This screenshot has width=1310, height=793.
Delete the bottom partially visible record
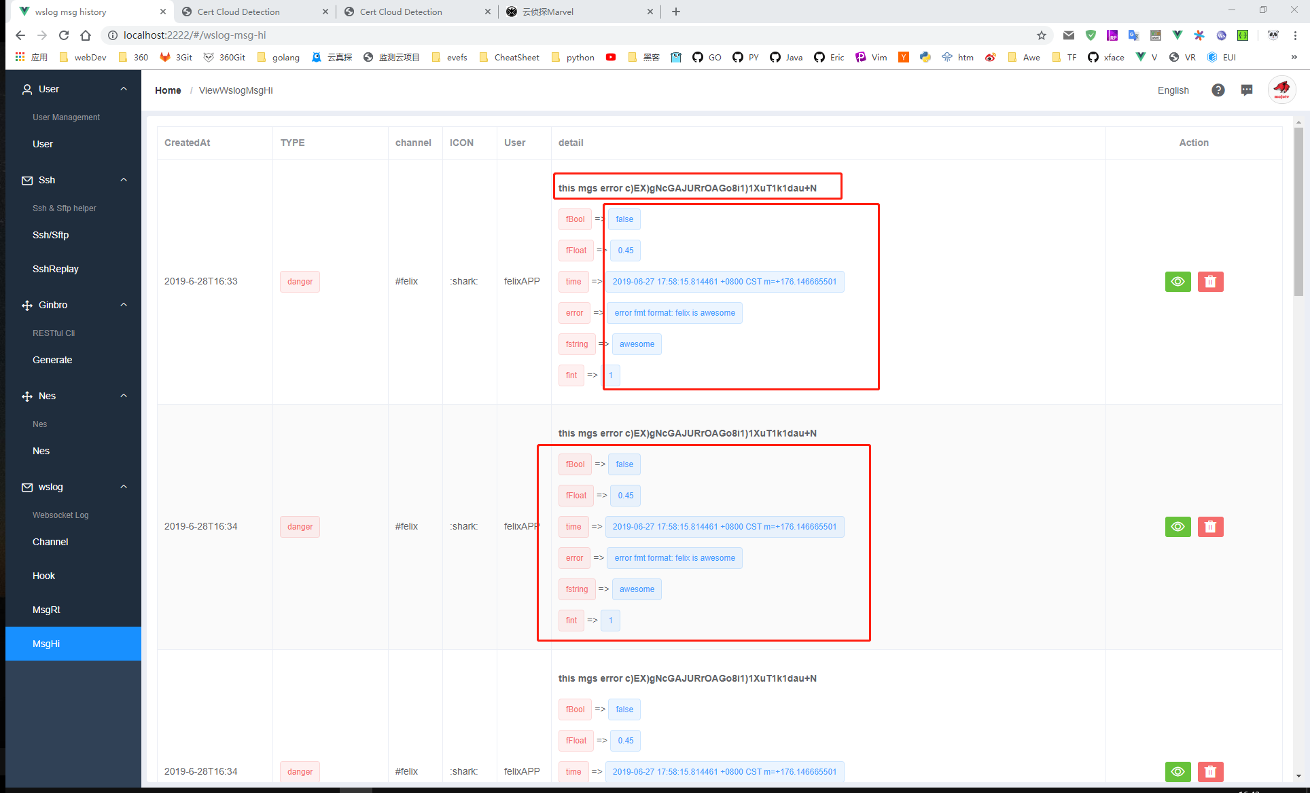click(x=1210, y=771)
